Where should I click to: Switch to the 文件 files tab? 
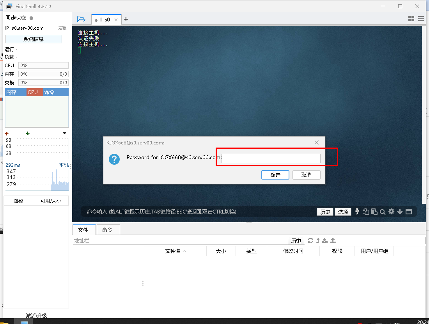[84, 230]
